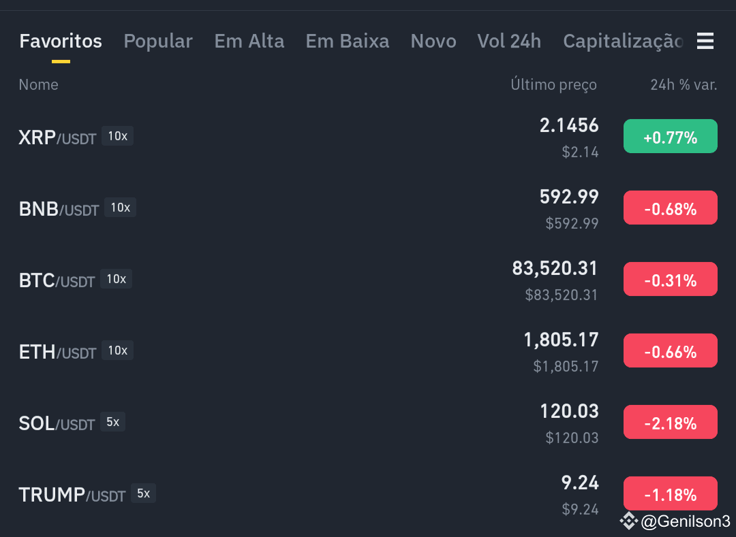736x537 pixels.
Task: Open the hamburger list menu icon
Action: (x=705, y=41)
